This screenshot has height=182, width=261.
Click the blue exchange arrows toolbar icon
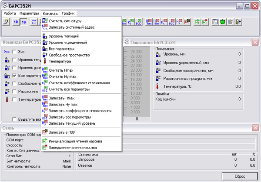tap(34, 22)
